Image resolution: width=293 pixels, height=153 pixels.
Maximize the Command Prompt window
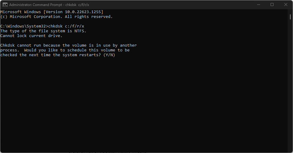[272, 4]
